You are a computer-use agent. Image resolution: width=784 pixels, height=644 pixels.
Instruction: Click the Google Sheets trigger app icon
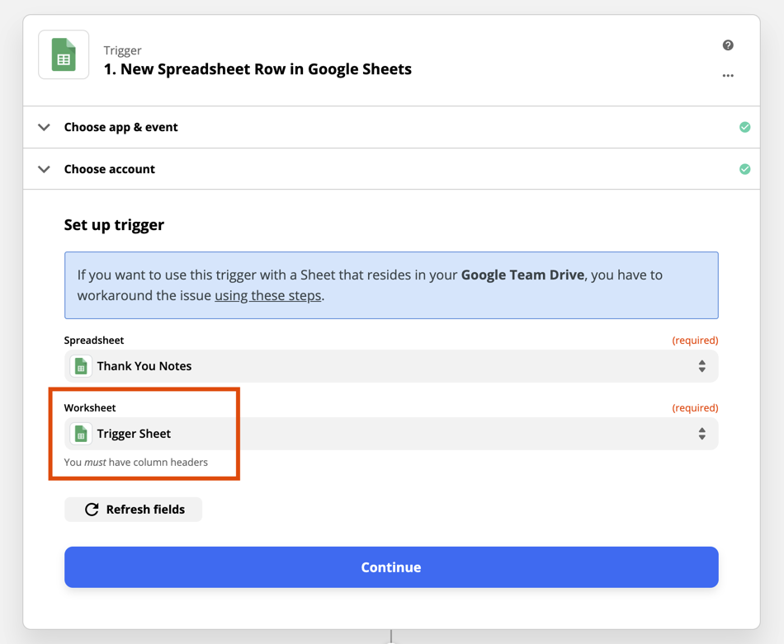click(64, 55)
